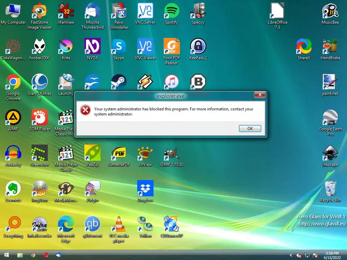Click the Pidgin desktop icon
Image resolution: width=347 pixels, height=260 pixels.
tap(93, 192)
